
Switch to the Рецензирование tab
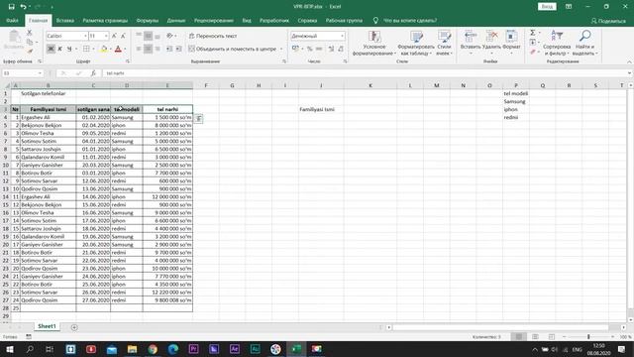pos(214,20)
